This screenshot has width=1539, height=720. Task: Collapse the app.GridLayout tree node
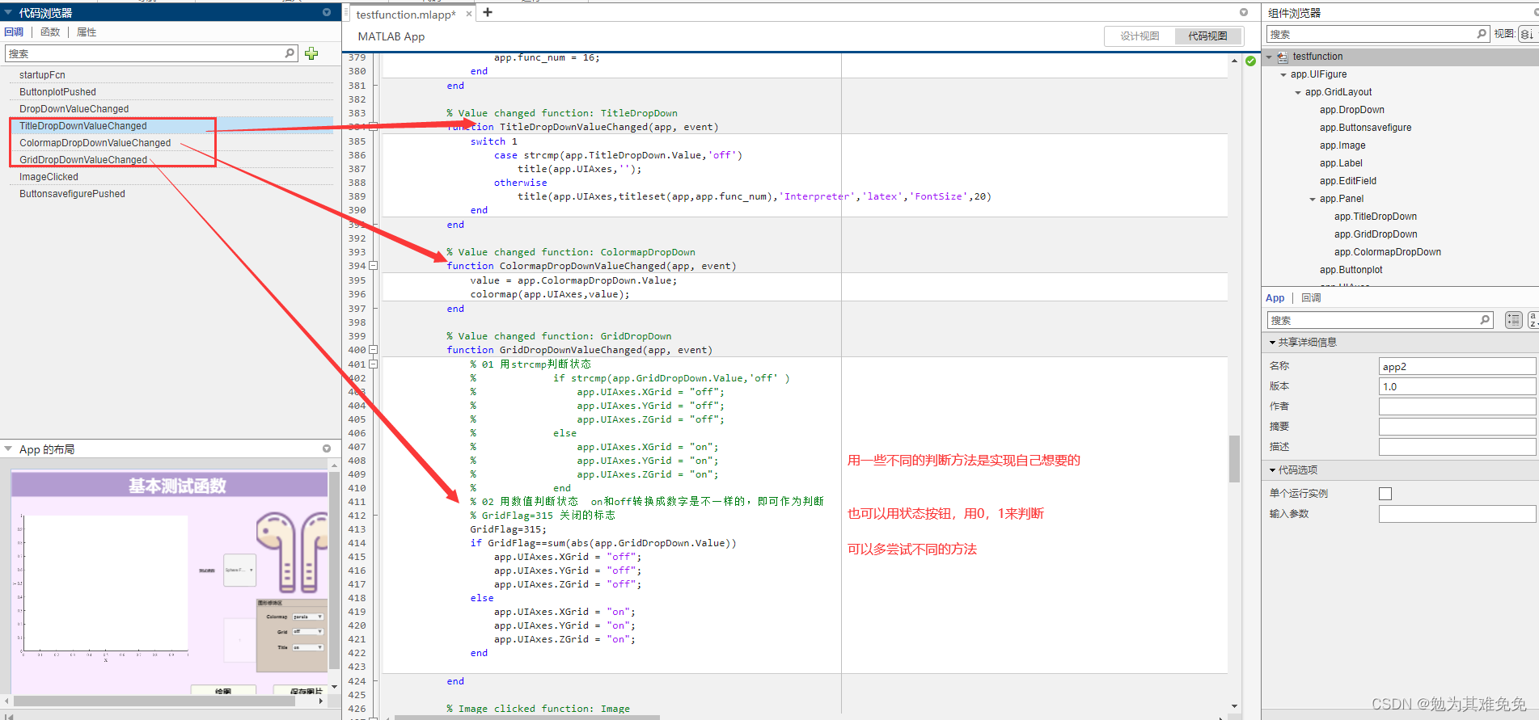click(x=1298, y=92)
